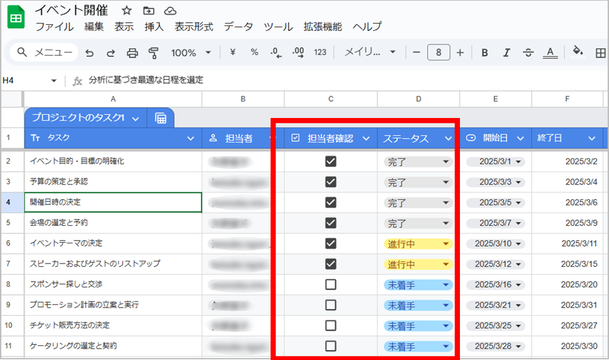Click the move to folder icon
The image size is (609, 360).
[149, 11]
